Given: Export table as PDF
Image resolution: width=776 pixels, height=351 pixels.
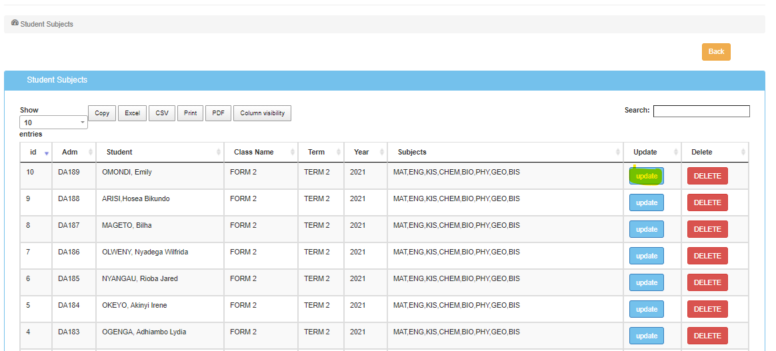Looking at the screenshot, I should coord(218,113).
